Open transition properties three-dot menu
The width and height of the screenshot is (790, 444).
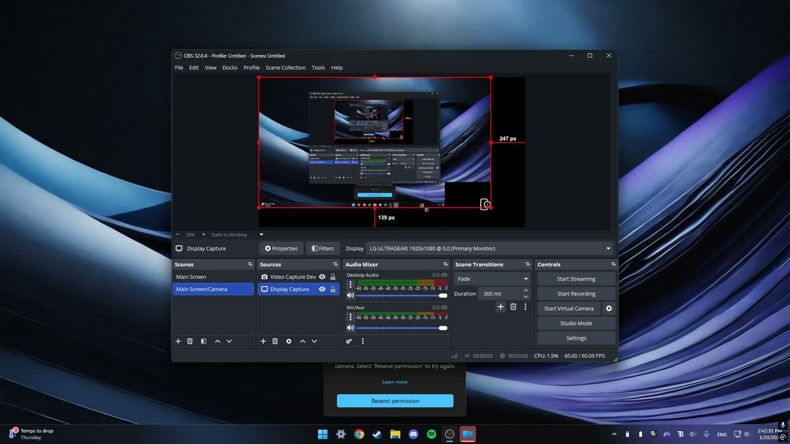pos(525,306)
